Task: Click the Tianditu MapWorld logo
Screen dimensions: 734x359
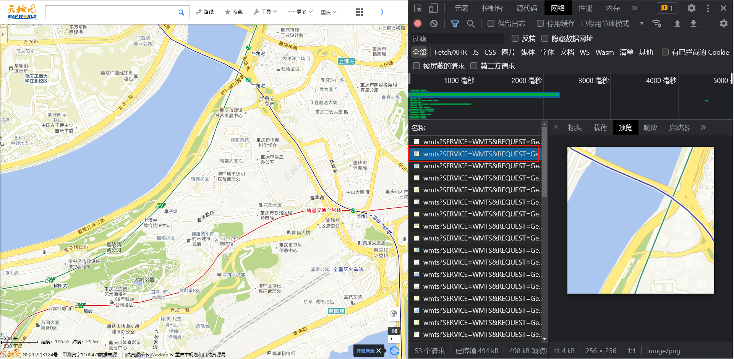Action: pos(22,12)
